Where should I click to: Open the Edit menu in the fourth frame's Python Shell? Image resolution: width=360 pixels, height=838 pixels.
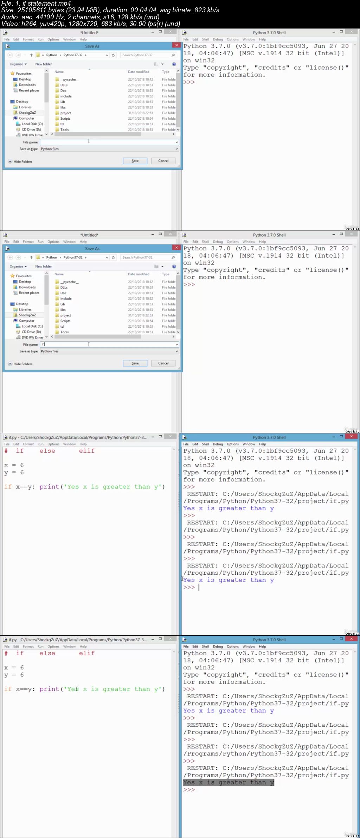195,647
